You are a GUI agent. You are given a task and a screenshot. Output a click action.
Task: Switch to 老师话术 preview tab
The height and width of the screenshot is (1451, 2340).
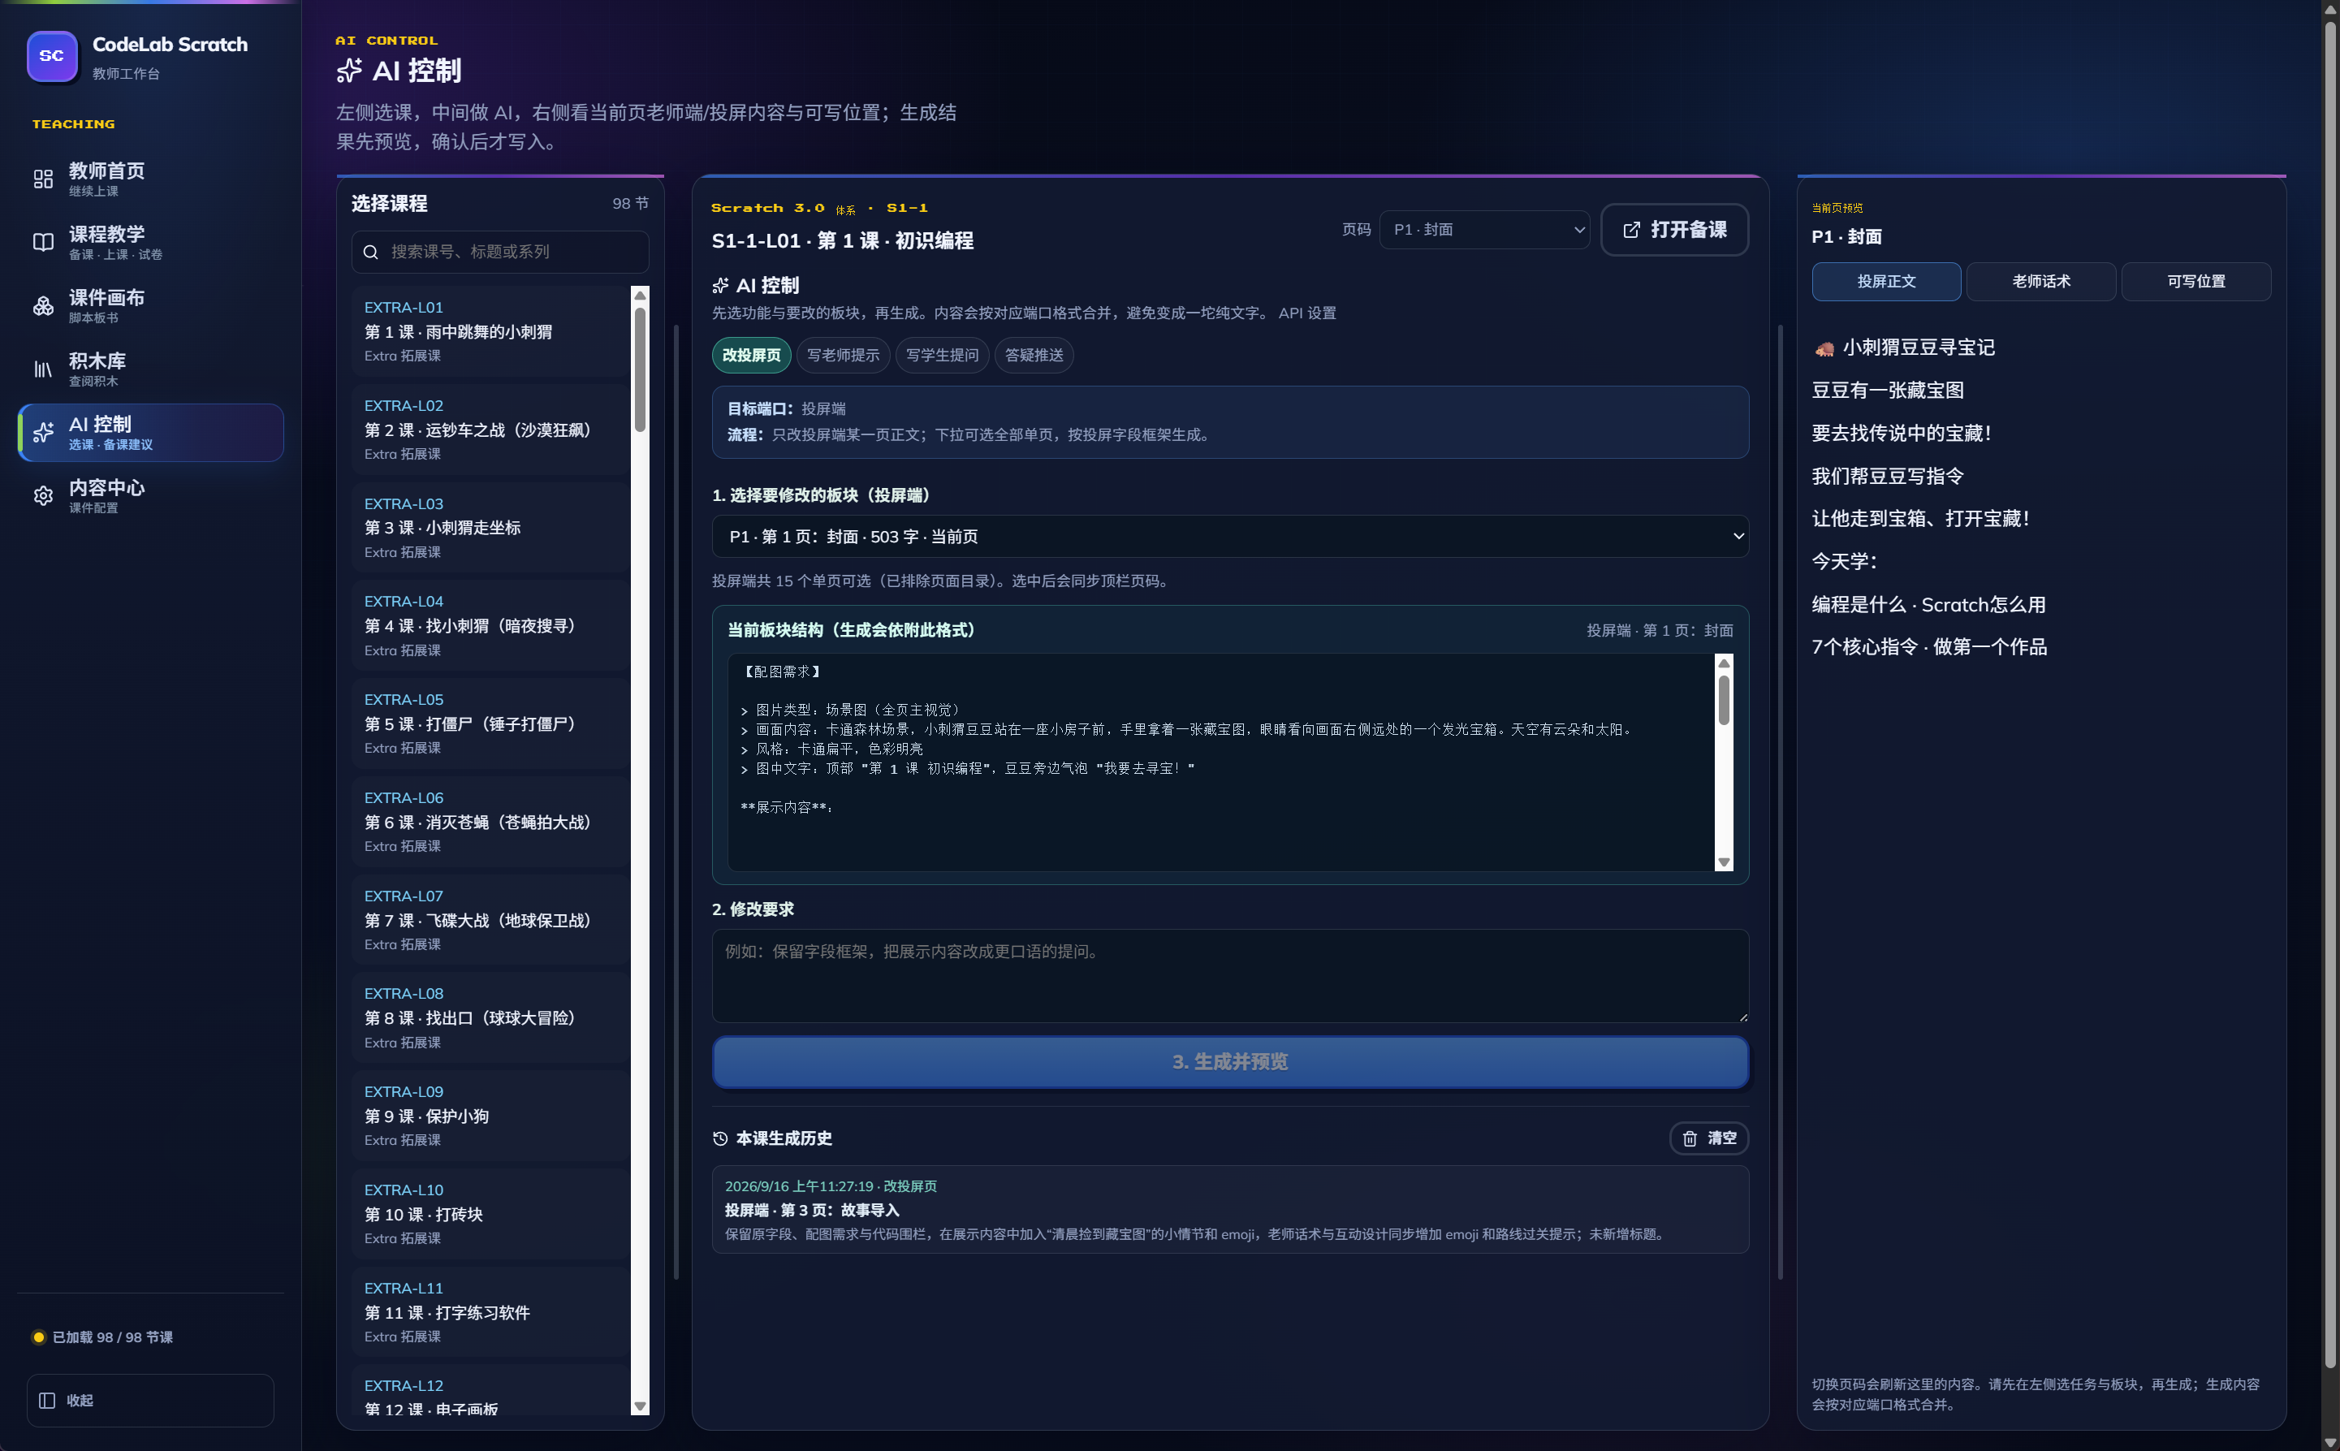pos(2040,281)
